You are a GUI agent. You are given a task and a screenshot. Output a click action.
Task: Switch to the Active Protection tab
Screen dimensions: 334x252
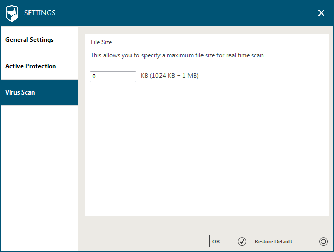[39, 66]
